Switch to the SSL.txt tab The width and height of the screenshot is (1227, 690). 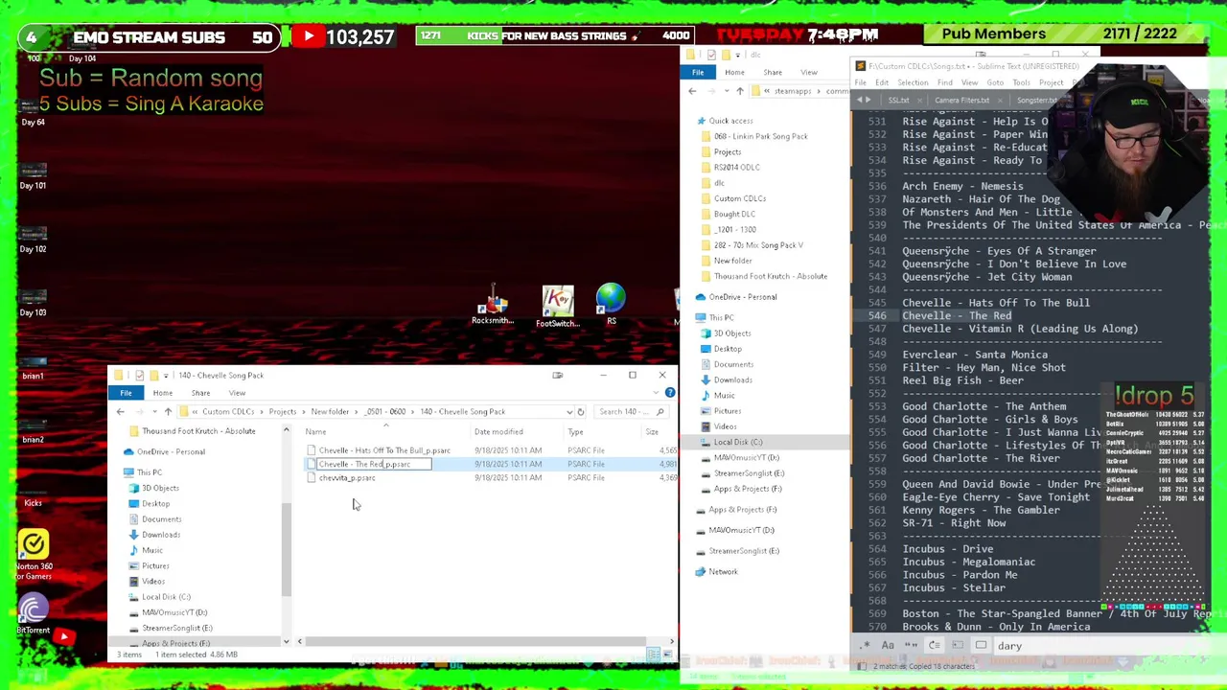pos(898,101)
